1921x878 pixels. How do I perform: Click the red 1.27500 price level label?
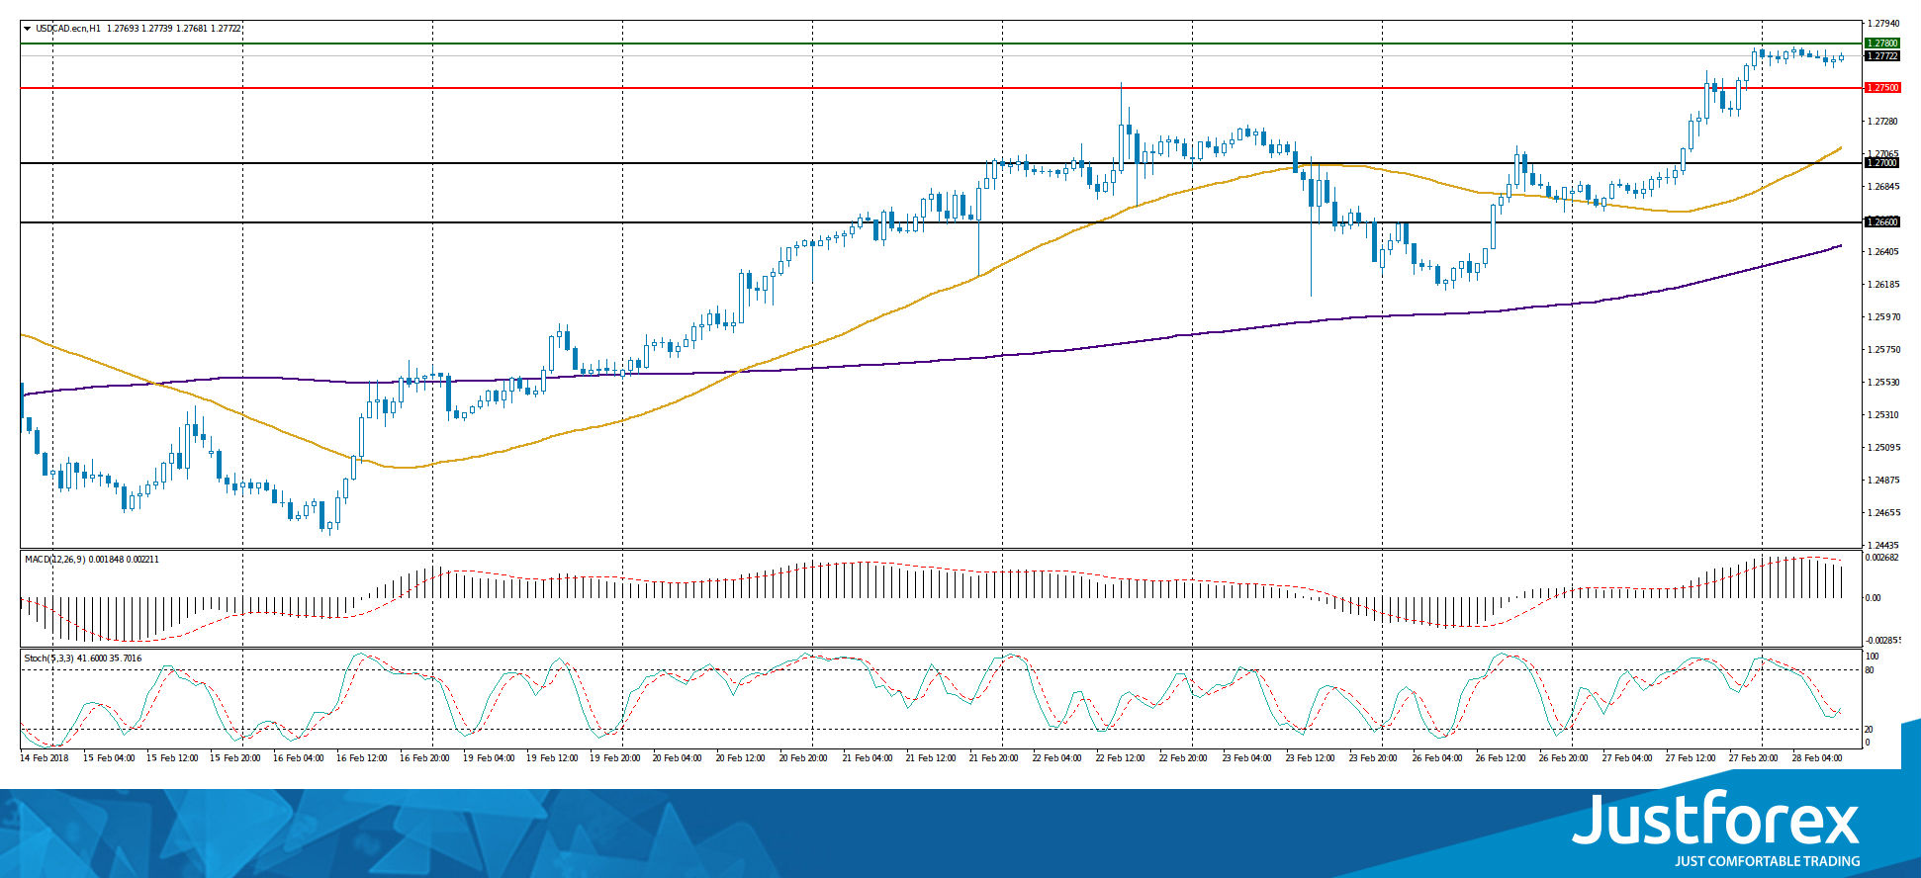[1881, 88]
